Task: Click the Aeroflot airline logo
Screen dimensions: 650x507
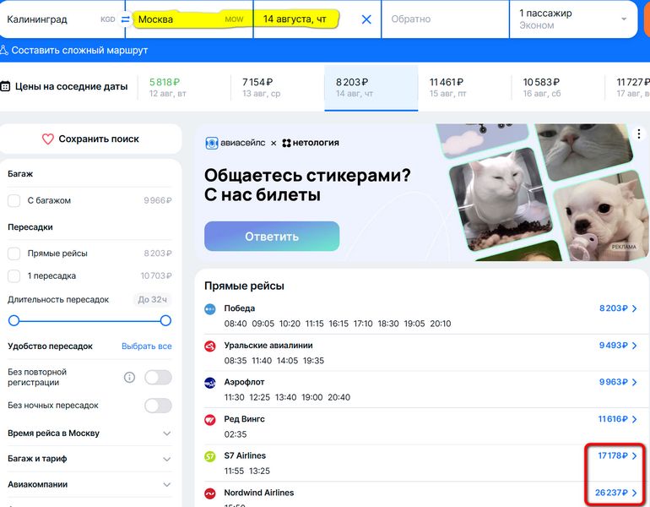Action: [x=210, y=383]
